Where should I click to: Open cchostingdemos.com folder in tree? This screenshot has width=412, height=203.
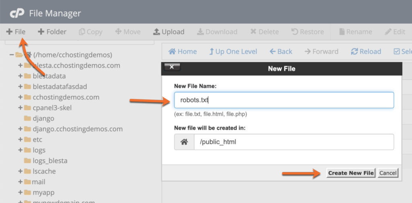click(x=66, y=97)
